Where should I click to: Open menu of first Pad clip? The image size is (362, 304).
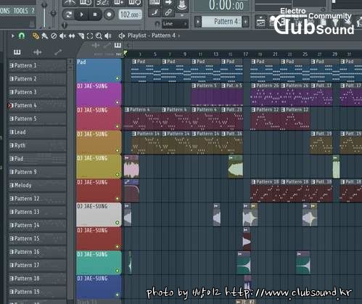tap(135, 62)
